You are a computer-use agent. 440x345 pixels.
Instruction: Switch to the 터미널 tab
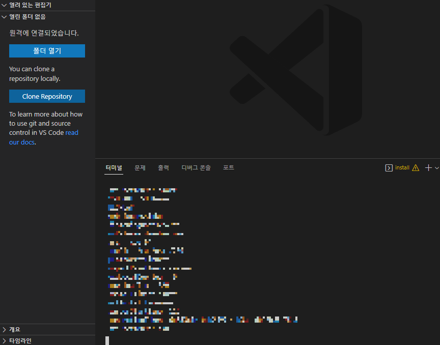tap(114, 168)
